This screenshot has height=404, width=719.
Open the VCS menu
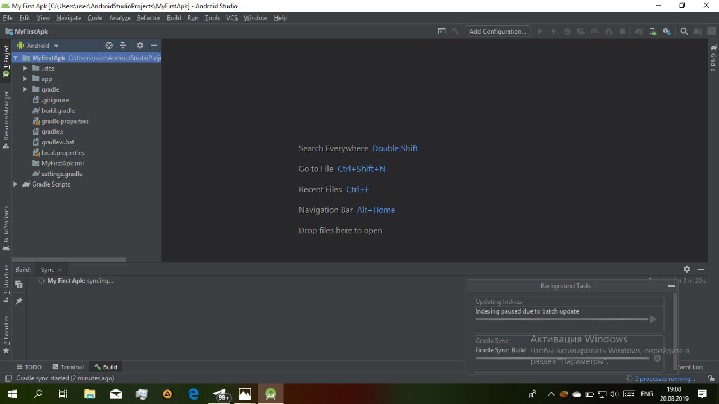(x=232, y=18)
